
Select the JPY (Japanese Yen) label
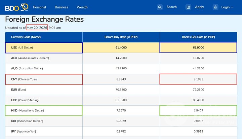click(x=24, y=131)
